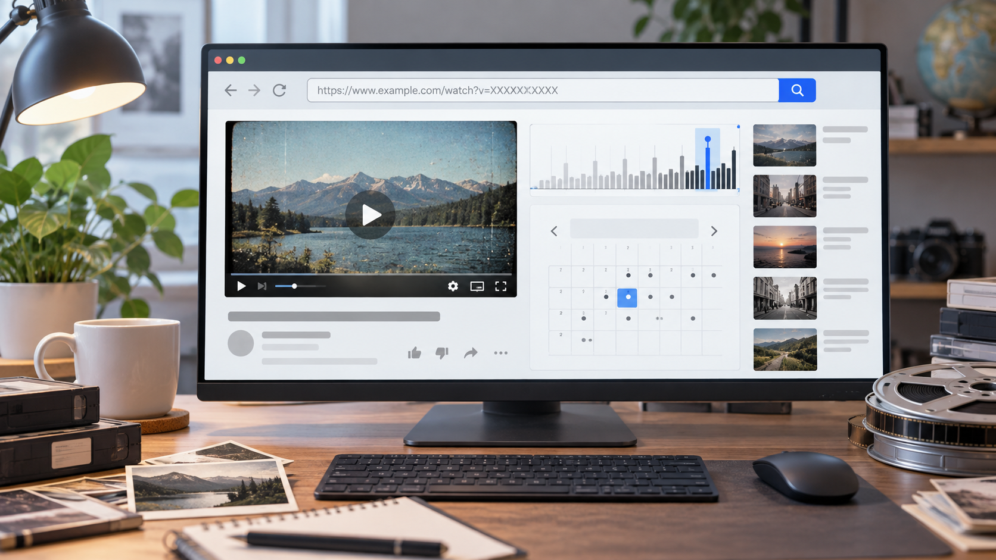996x560 pixels.
Task: Switch to theater mode using the rectangle icon
Action: click(477, 286)
